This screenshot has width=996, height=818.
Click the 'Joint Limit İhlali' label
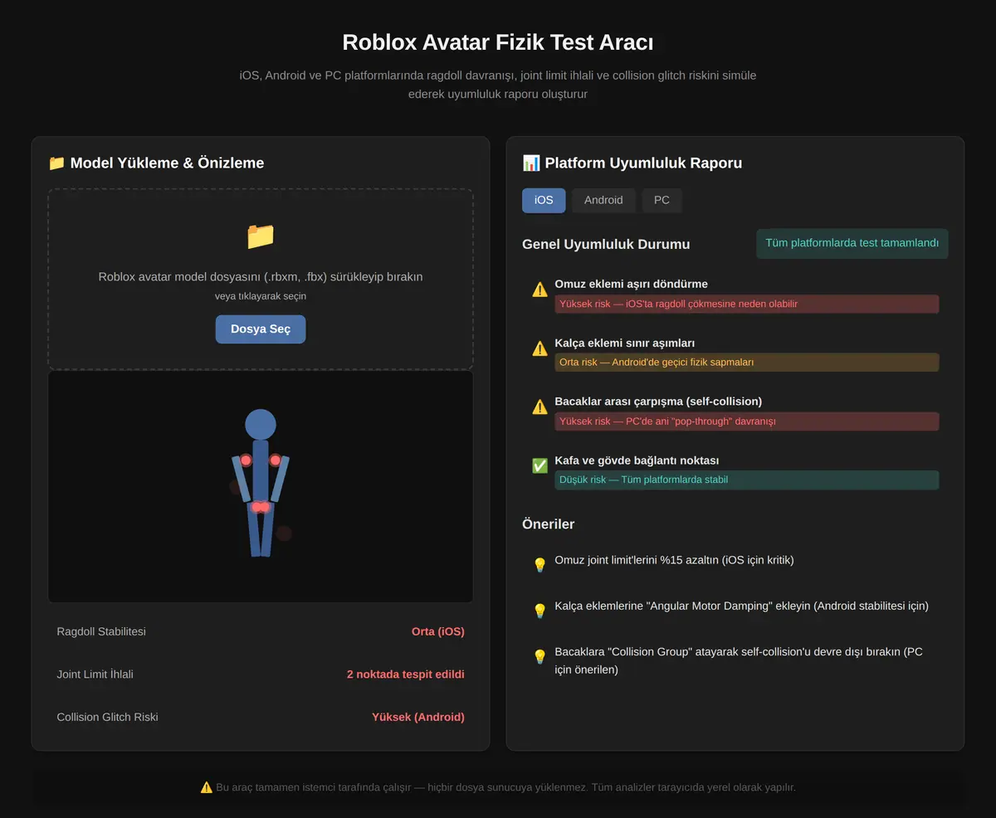tap(95, 674)
